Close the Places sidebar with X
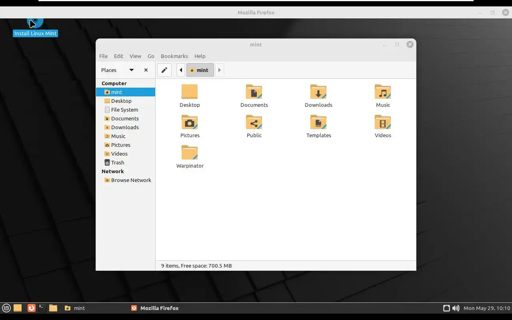The width and height of the screenshot is (512, 320). [146, 70]
